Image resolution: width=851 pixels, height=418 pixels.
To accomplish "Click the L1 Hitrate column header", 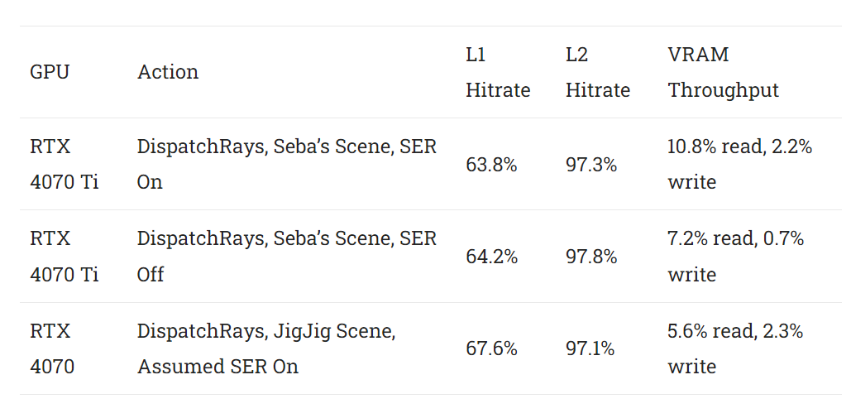I will (498, 72).
